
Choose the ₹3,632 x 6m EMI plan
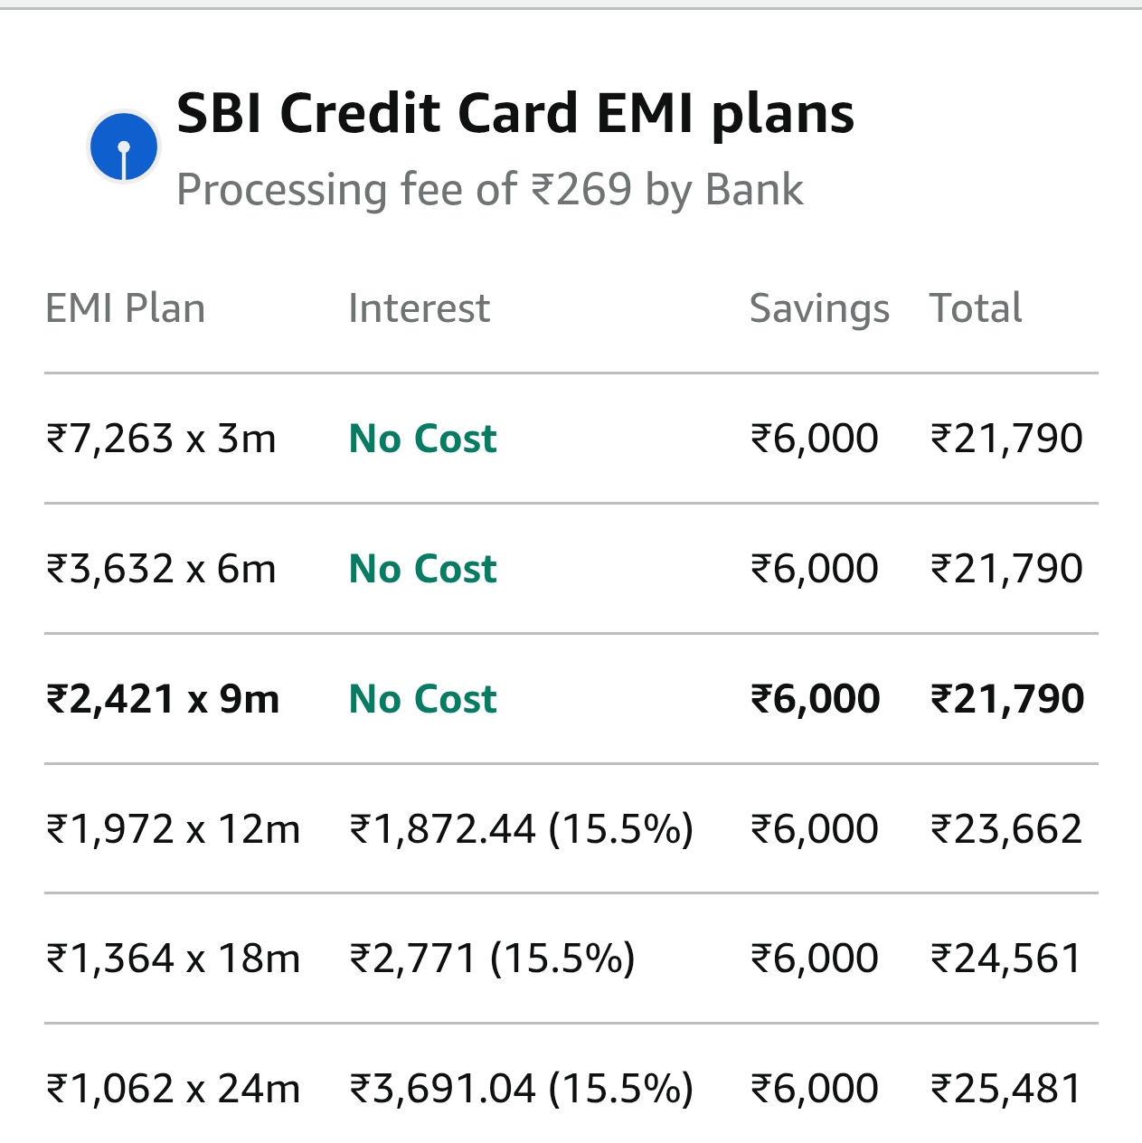(161, 569)
